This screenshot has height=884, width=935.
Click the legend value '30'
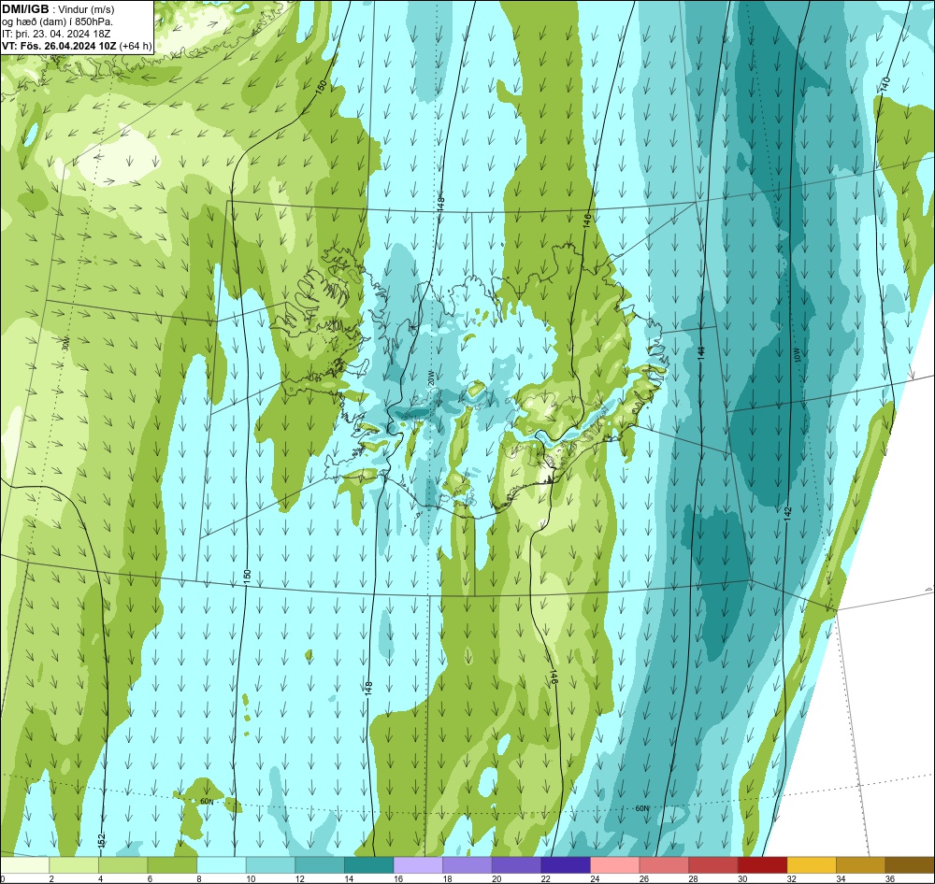tap(742, 878)
